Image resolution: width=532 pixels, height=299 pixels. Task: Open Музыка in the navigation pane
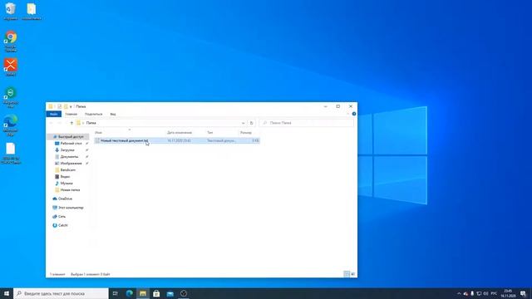click(x=66, y=184)
